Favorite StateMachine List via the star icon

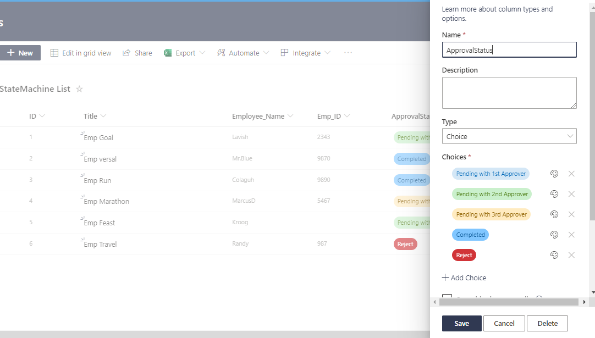click(79, 88)
